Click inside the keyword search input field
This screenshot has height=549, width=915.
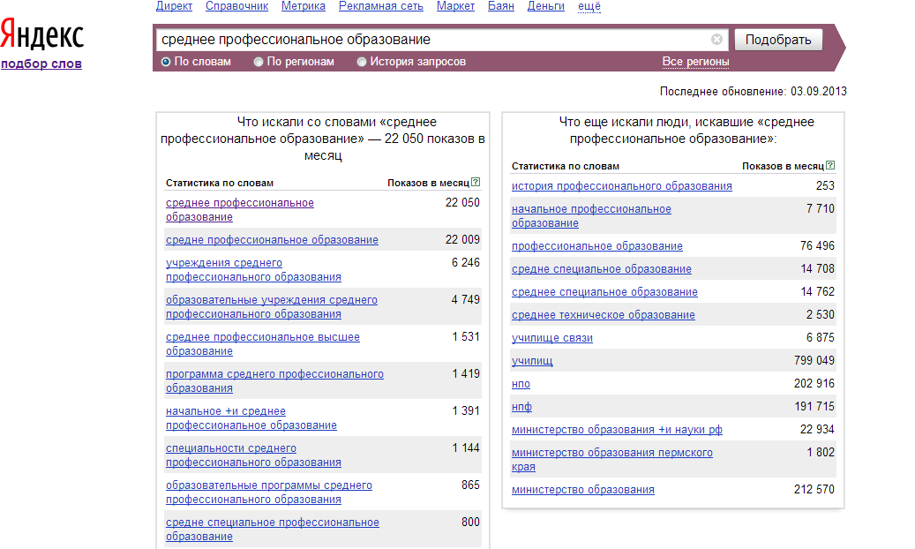point(432,40)
